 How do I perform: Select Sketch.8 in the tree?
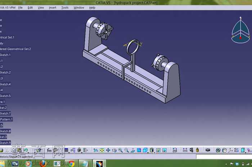point(5,131)
